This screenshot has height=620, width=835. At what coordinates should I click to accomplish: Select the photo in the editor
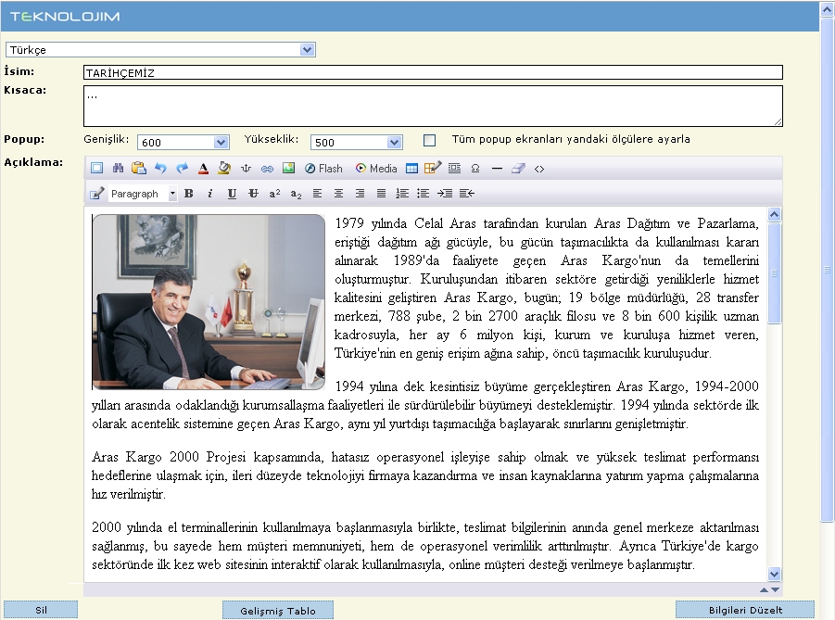click(209, 302)
